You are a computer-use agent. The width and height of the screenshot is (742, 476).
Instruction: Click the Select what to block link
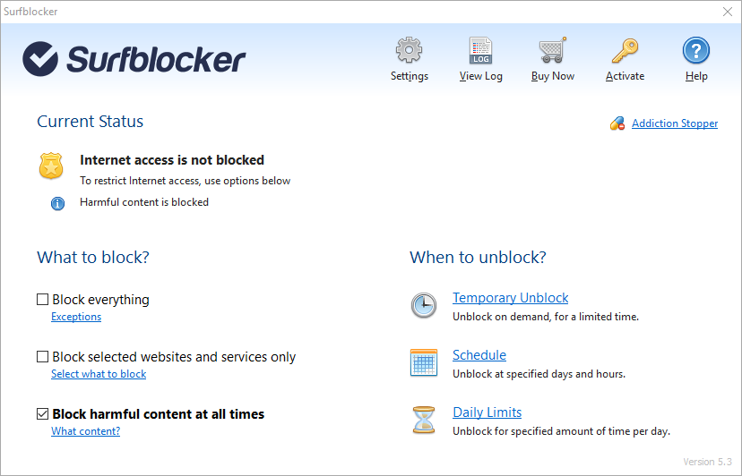[99, 374]
